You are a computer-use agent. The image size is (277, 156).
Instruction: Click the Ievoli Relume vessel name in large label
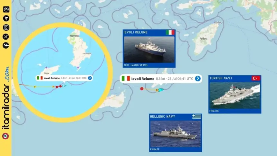coord(143,79)
